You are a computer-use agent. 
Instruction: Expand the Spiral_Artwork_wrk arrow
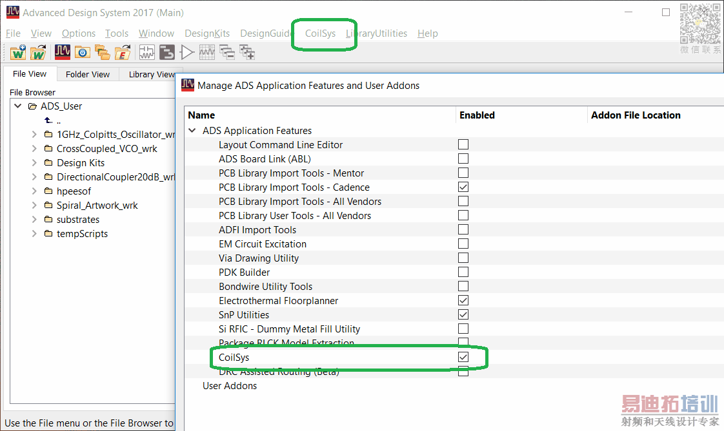34,205
